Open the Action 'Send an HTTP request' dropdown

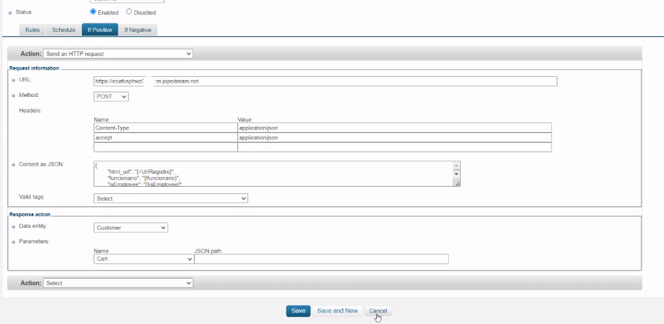(x=118, y=53)
